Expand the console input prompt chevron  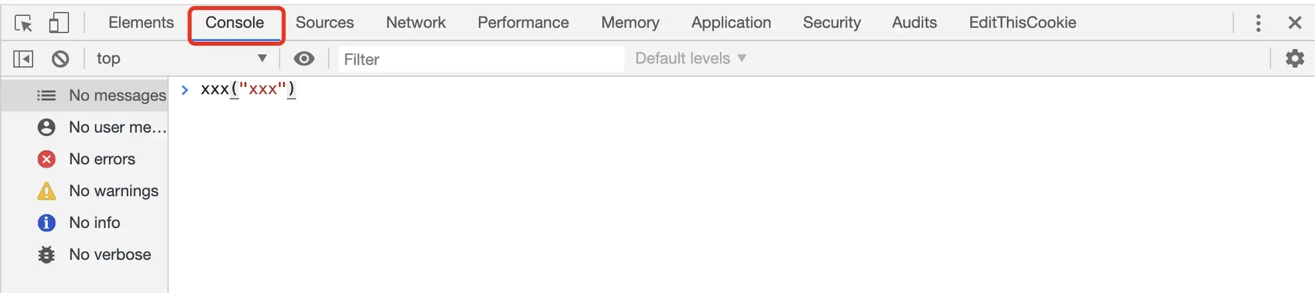click(185, 89)
